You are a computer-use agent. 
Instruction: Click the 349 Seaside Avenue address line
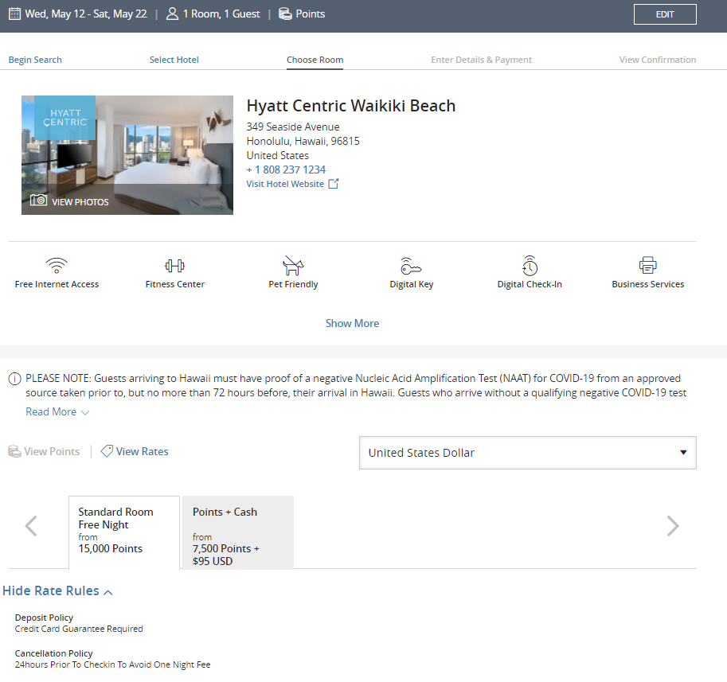click(293, 127)
